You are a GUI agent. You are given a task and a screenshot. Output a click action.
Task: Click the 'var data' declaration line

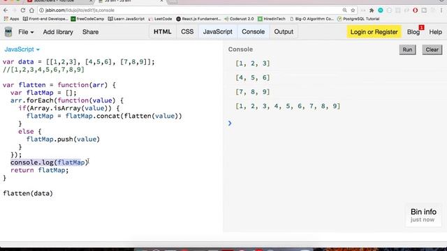[x=79, y=62]
